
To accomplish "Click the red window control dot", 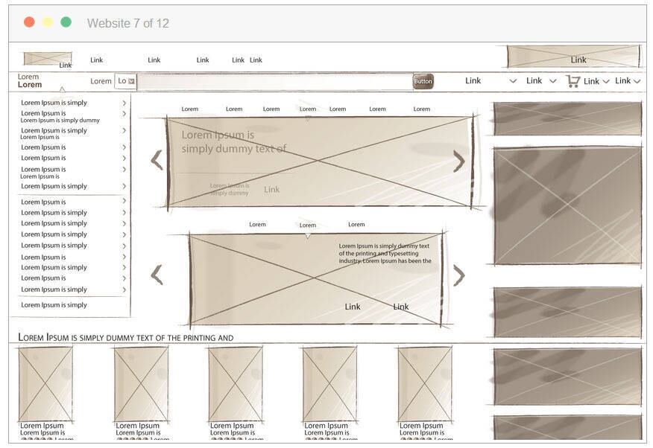I will (29, 22).
